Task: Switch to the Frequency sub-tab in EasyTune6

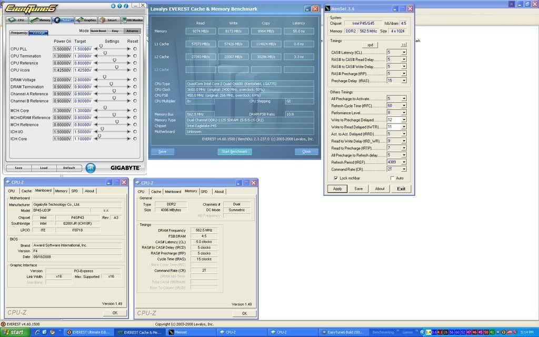Action: click(19, 33)
